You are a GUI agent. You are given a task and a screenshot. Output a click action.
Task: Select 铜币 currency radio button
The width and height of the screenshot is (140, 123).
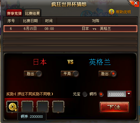tap(101, 94)
